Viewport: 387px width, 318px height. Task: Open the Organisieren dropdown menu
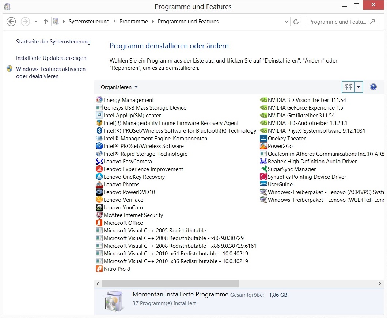click(119, 87)
